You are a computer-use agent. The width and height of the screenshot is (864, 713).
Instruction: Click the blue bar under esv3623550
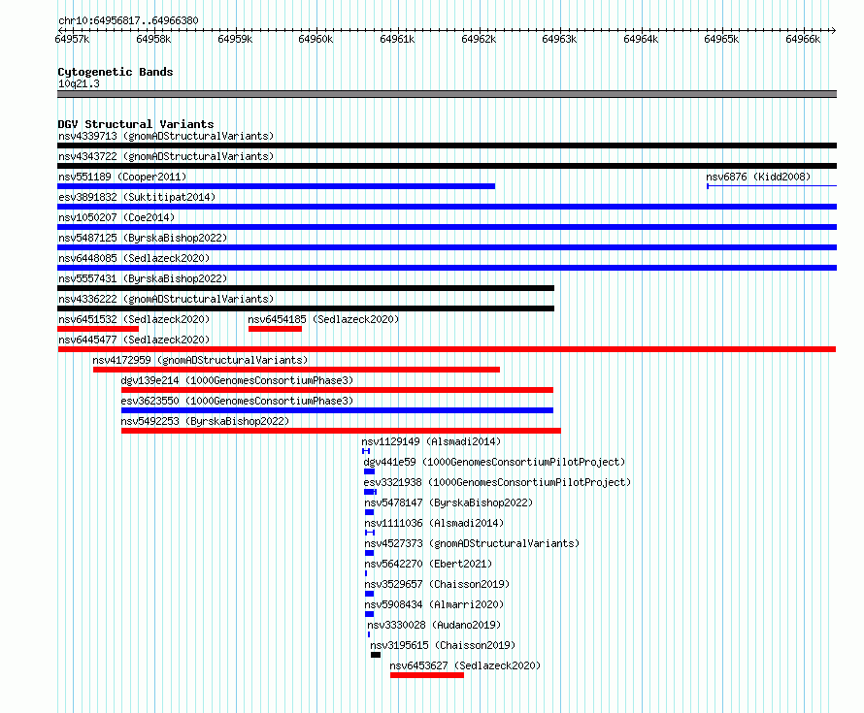pyautogui.click(x=337, y=410)
